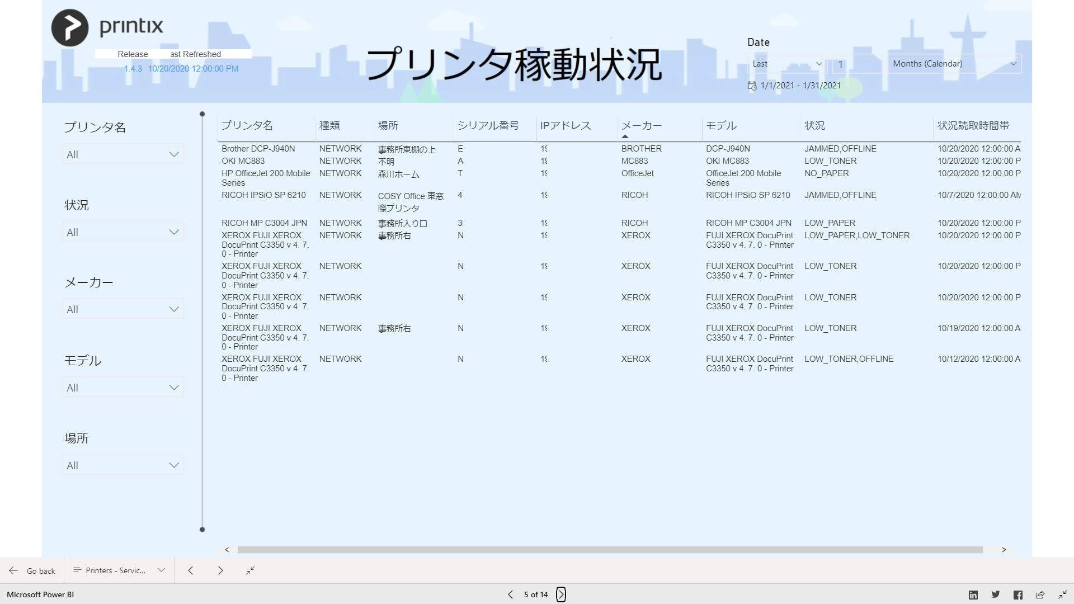Open the モデル filter dropdown
The width and height of the screenshot is (1074, 604).
tap(123, 388)
